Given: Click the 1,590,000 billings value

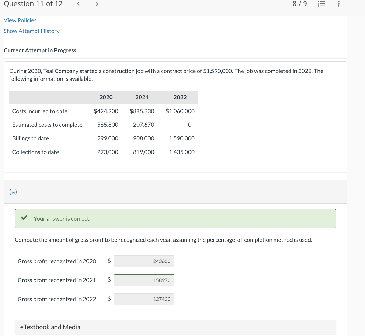Looking at the screenshot, I should tap(182, 138).
